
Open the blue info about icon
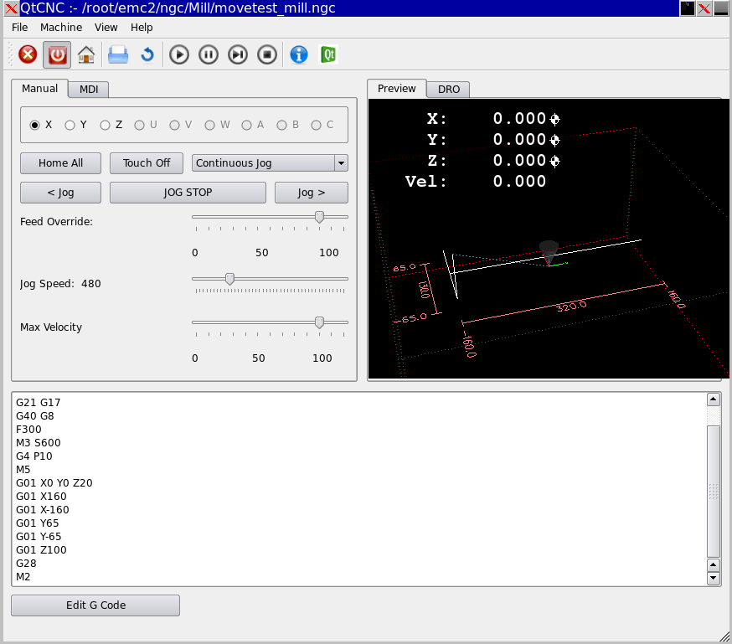298,55
